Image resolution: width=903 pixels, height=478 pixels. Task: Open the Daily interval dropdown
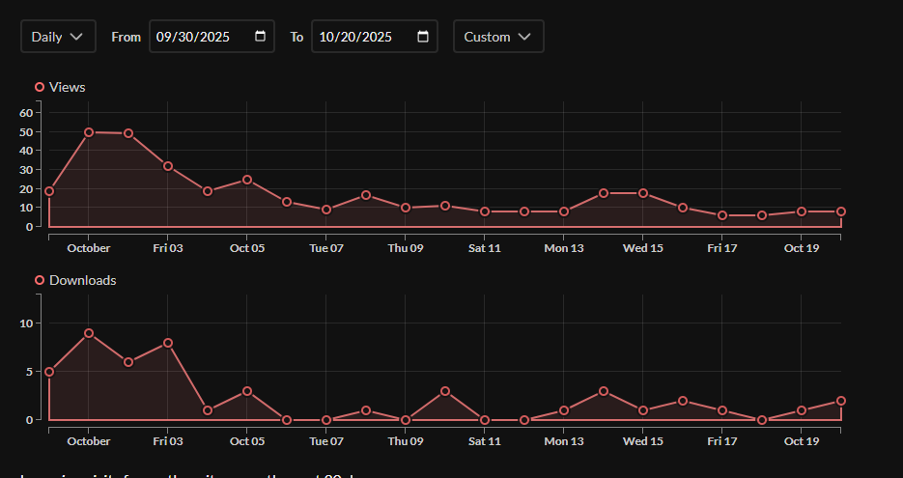click(x=58, y=37)
